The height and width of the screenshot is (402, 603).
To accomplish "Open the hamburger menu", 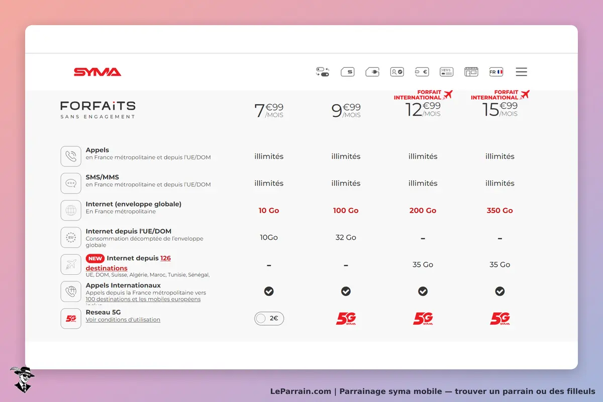I will point(522,72).
